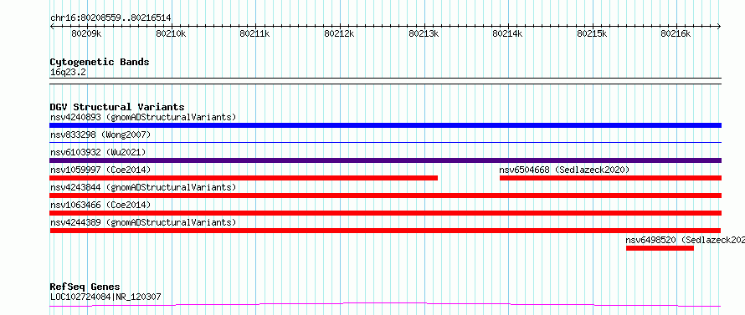Click the 80209k ruler tick label

[86, 33]
